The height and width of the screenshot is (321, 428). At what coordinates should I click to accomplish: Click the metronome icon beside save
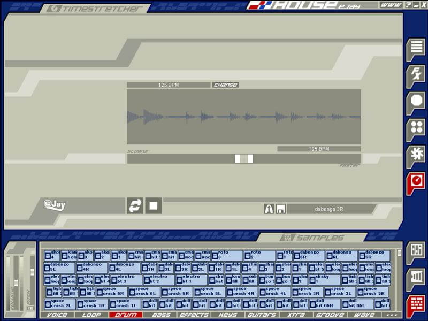pyautogui.click(x=270, y=209)
